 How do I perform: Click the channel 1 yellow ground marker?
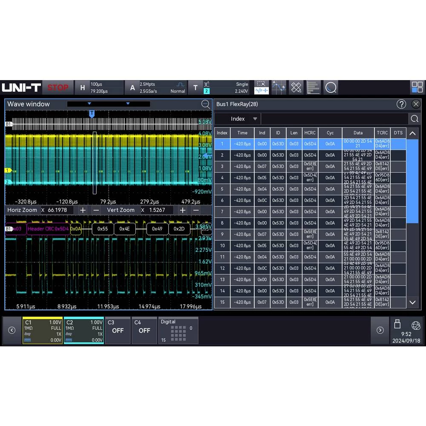(8, 170)
